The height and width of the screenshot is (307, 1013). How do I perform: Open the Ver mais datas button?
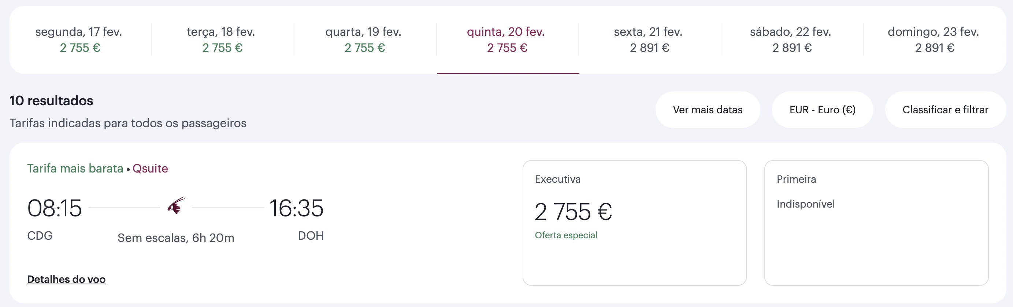708,110
